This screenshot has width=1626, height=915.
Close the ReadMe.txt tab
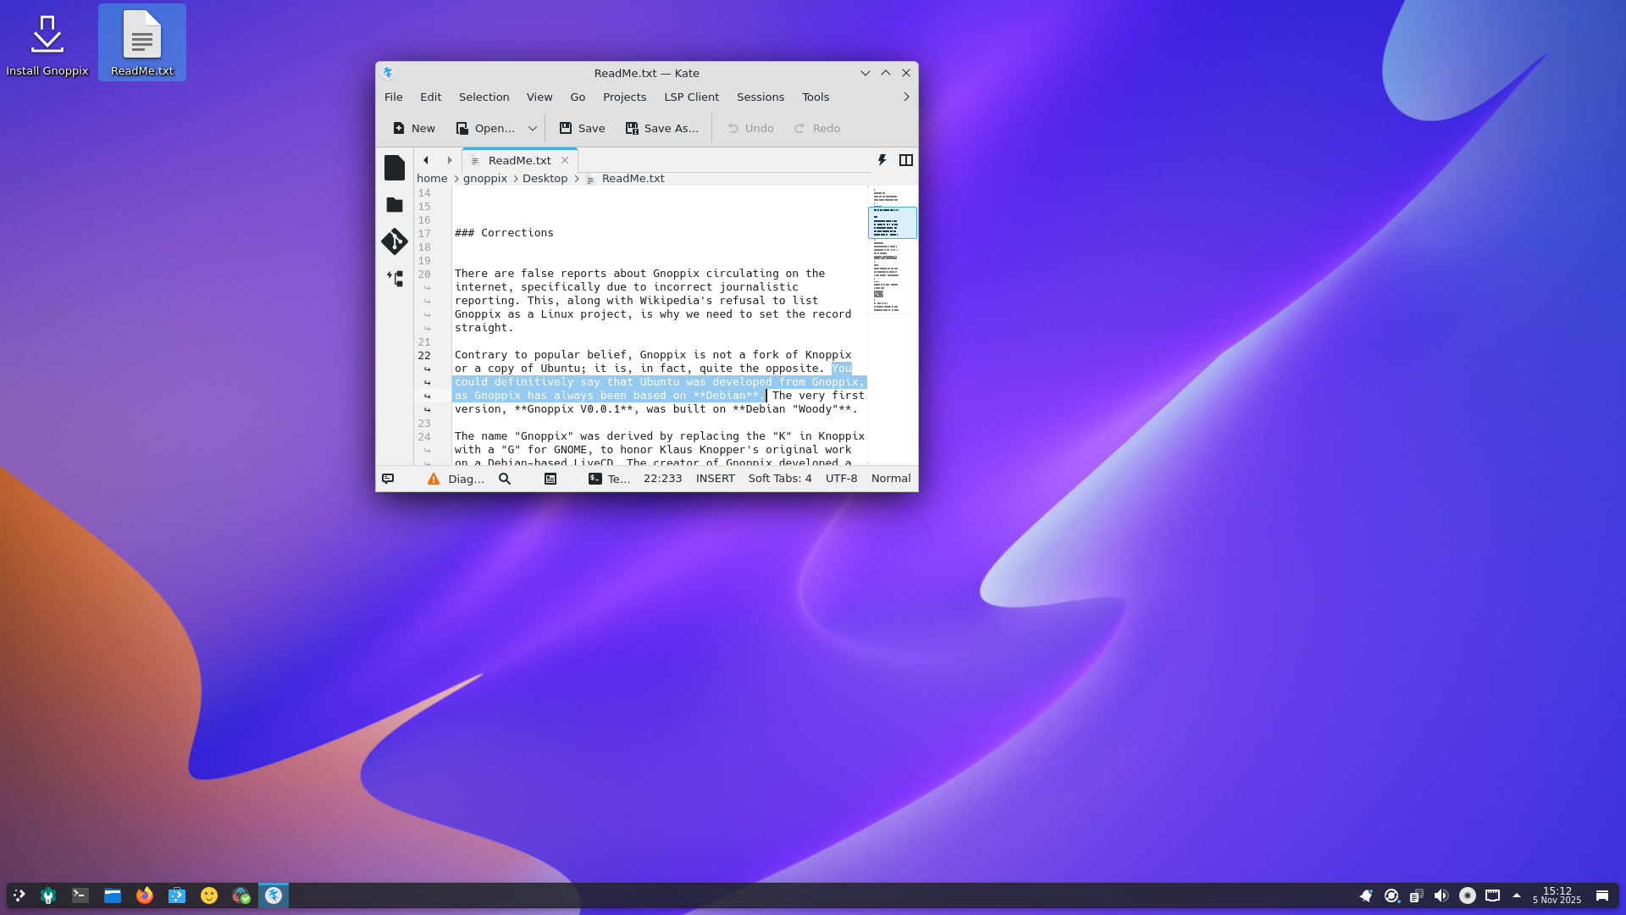click(565, 160)
